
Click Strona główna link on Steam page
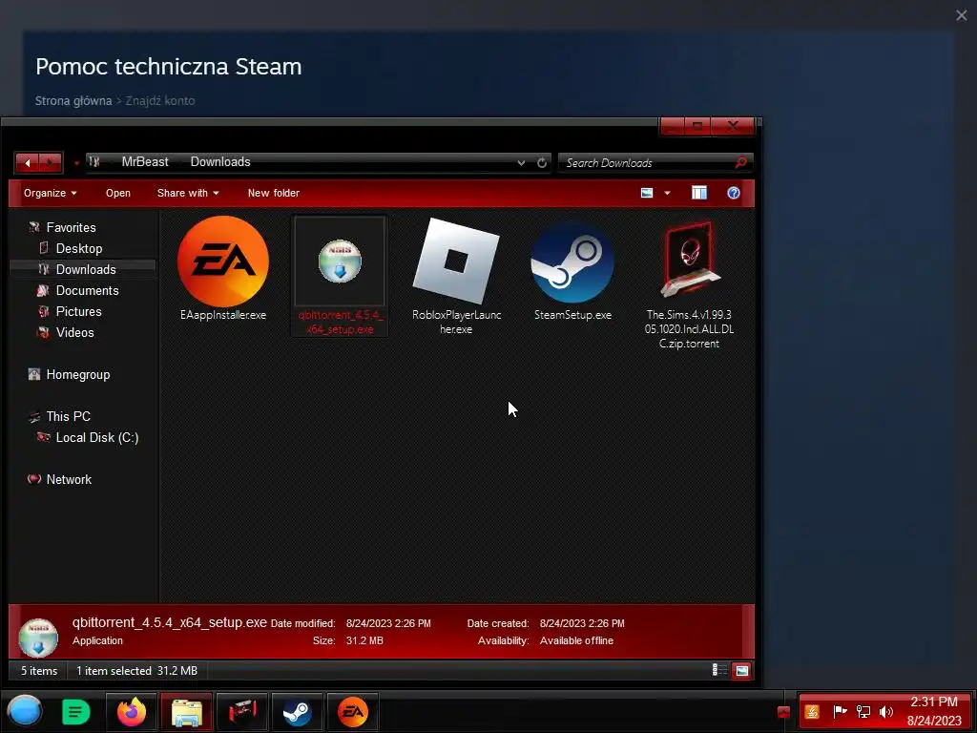point(73,101)
